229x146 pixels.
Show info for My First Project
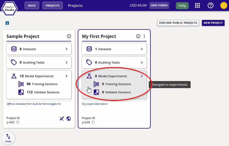pyautogui.click(x=138, y=36)
